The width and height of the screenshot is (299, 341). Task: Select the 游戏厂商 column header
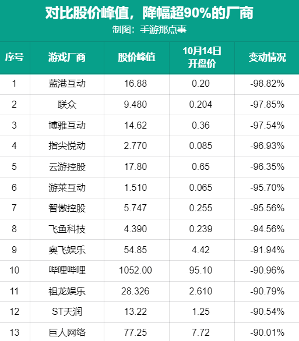click(x=67, y=58)
